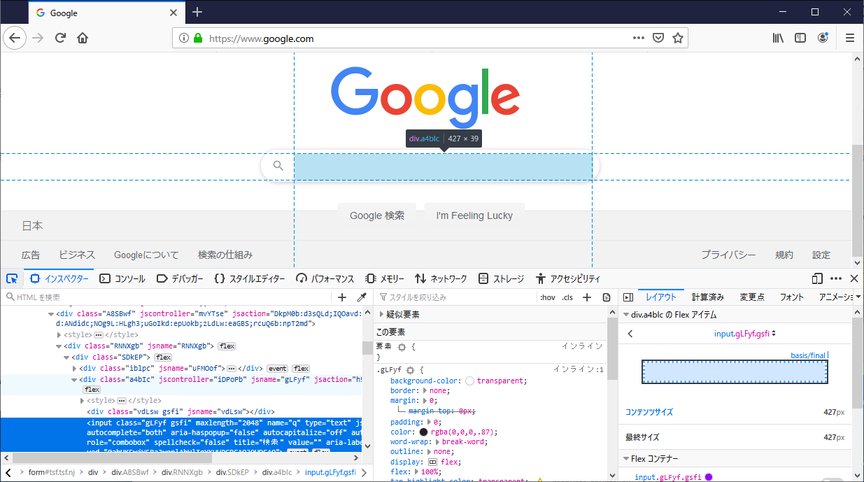Switch to 計算済み sidebar tab
Screen dimensions: 864x482
pyautogui.click(x=708, y=297)
